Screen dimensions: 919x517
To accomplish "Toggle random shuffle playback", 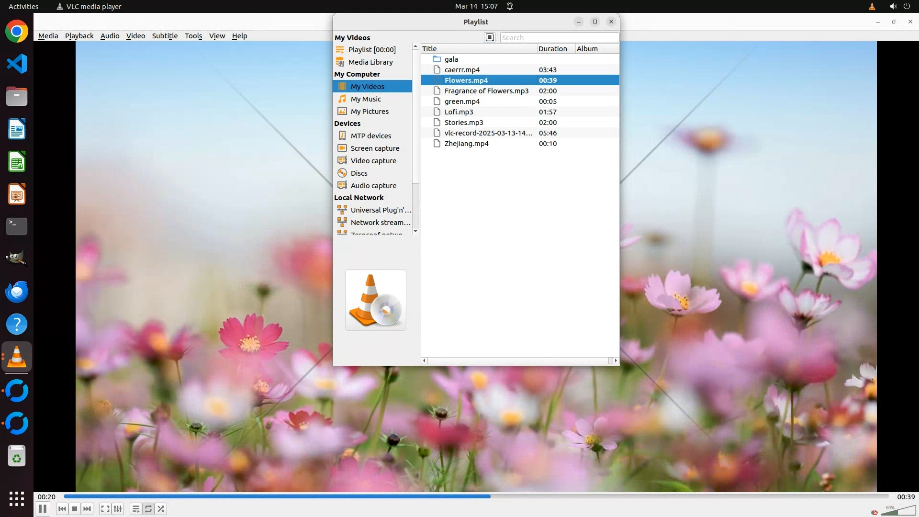I will click(x=161, y=509).
